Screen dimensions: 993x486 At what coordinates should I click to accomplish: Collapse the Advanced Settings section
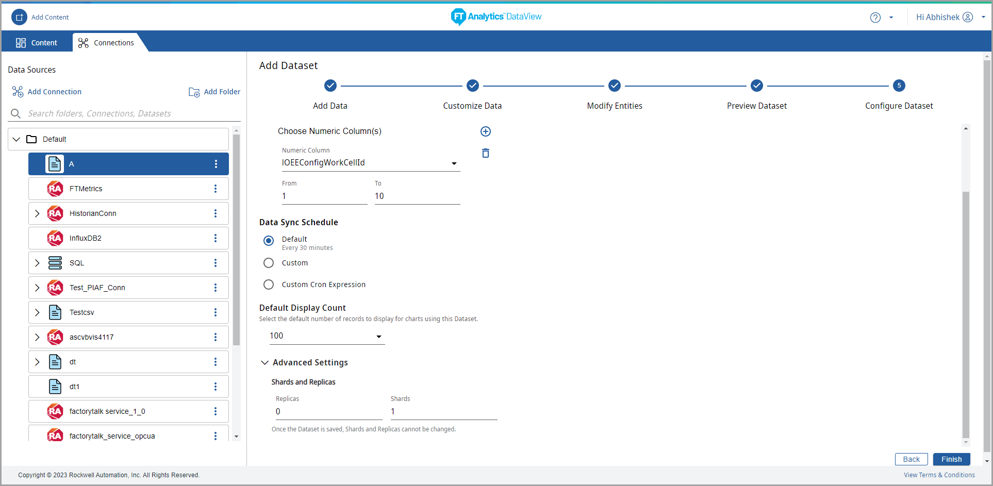(x=264, y=363)
